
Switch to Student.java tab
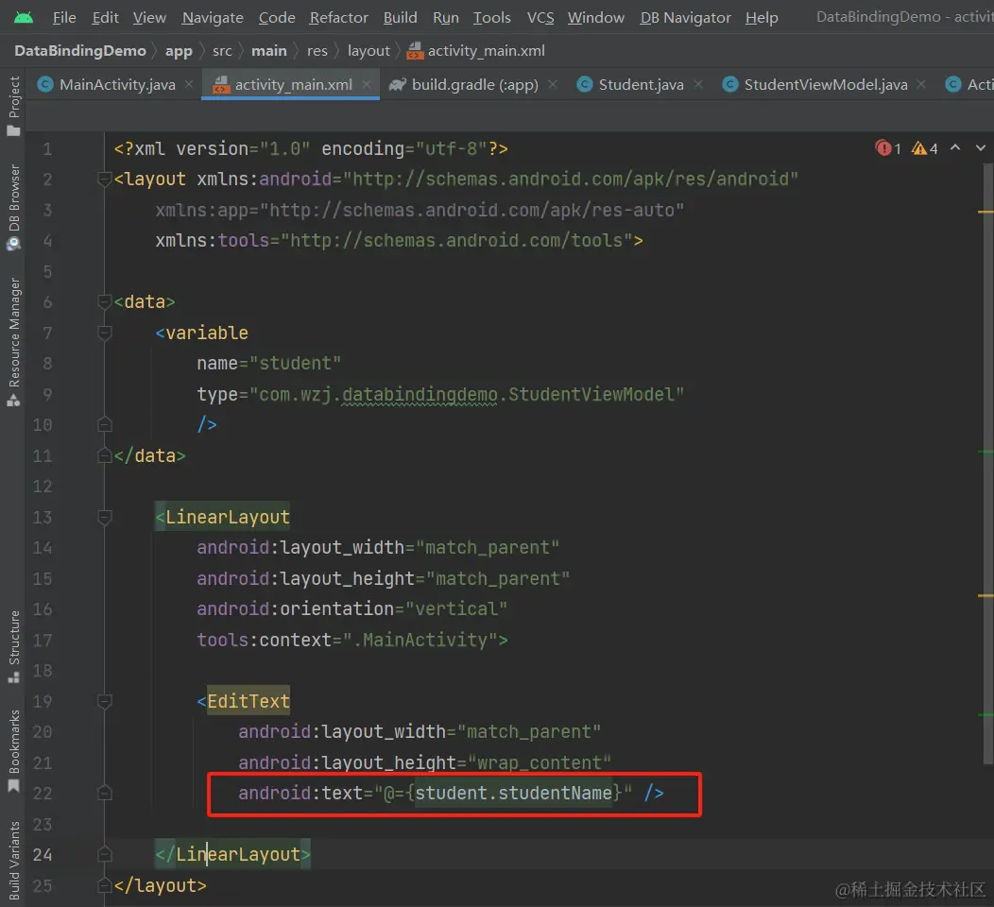coord(641,84)
